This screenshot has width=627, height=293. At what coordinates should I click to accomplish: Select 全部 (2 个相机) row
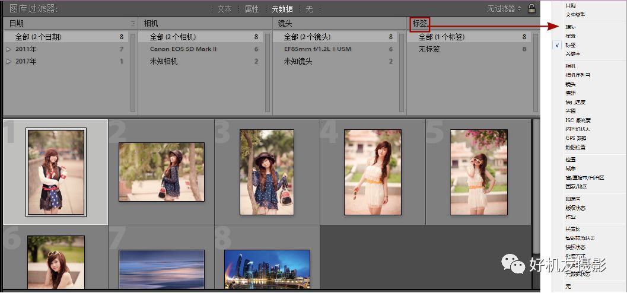point(200,37)
